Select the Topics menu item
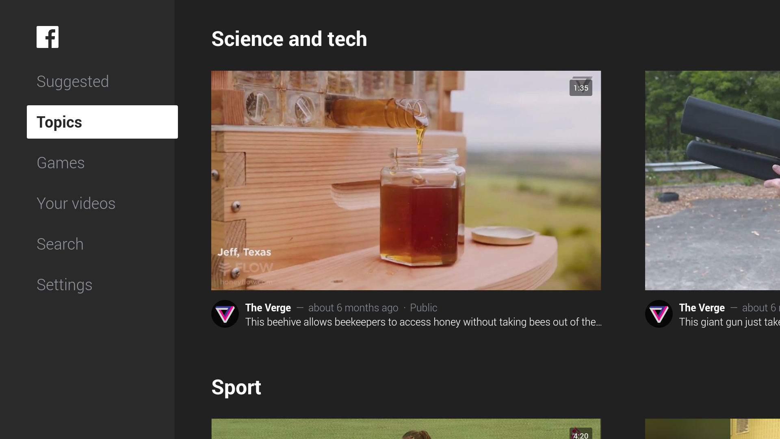780x439 pixels. (x=102, y=122)
